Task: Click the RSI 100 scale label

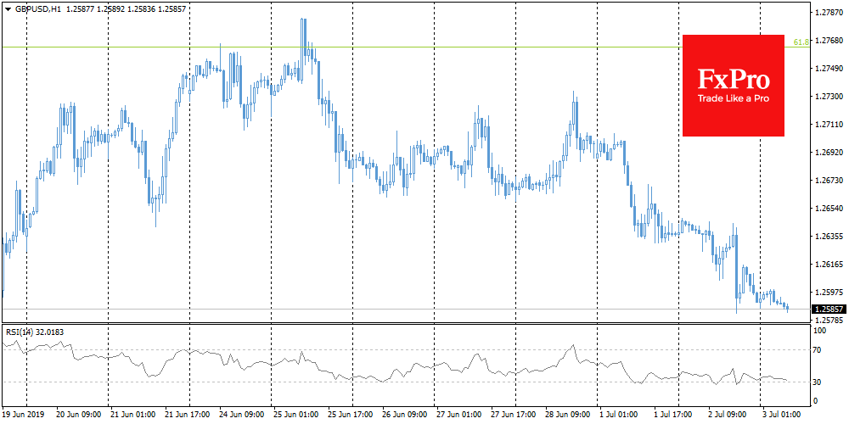Action: click(820, 327)
